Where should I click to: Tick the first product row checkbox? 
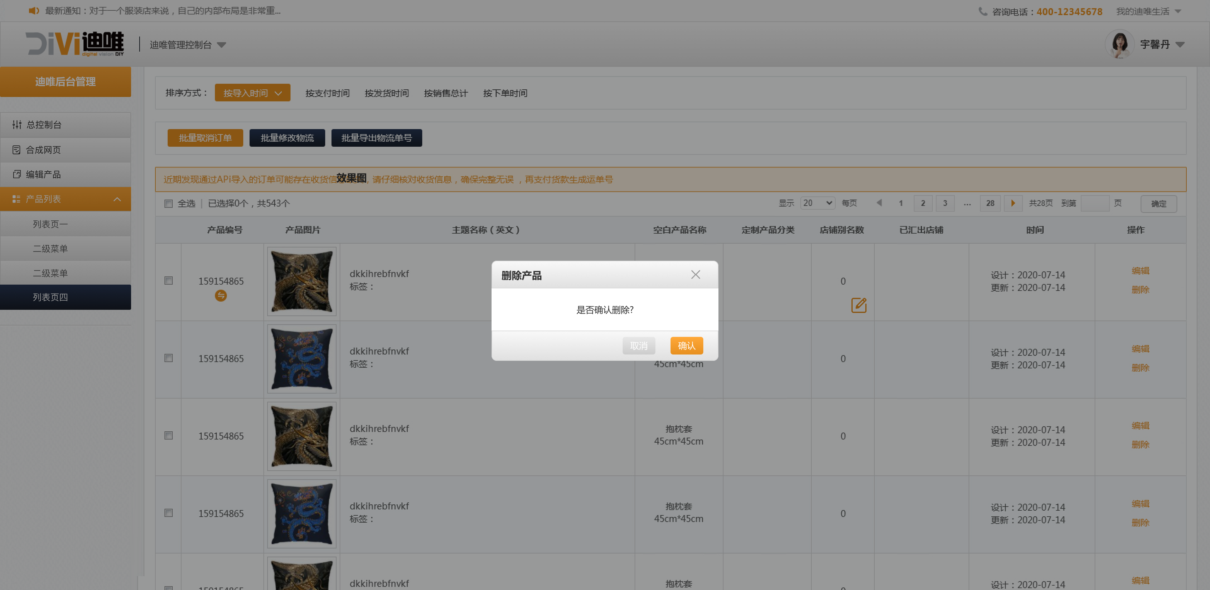click(x=169, y=281)
